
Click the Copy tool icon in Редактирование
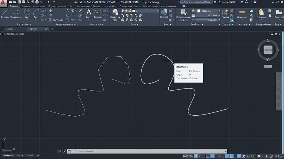tap(51, 15)
